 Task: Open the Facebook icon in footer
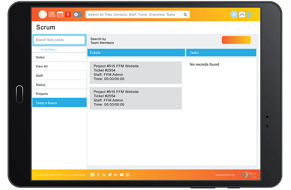click(x=98, y=174)
